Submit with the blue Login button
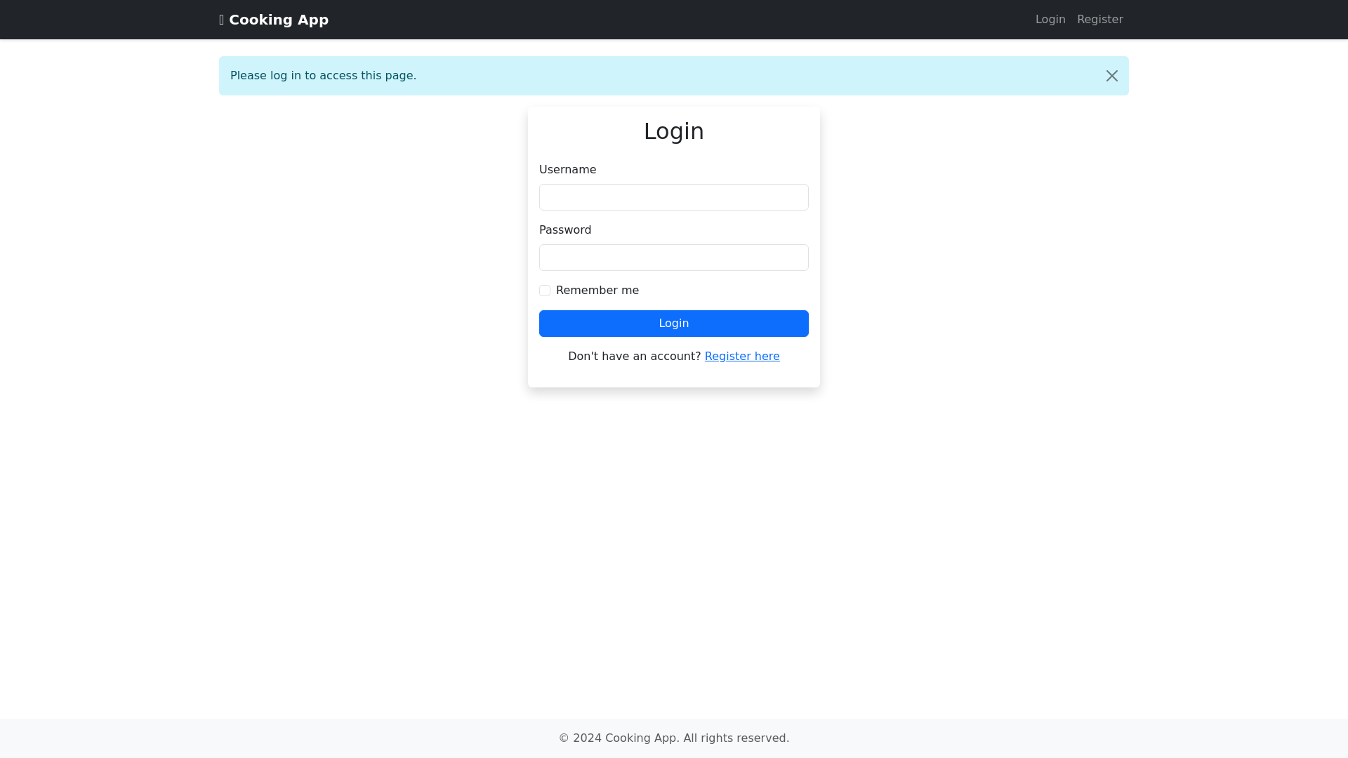1348x758 pixels. (674, 324)
